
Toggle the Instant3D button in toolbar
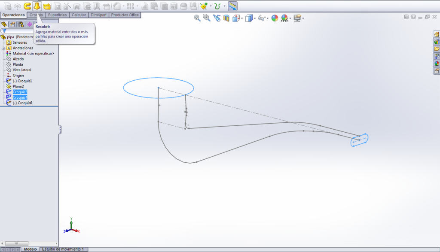[232, 6]
